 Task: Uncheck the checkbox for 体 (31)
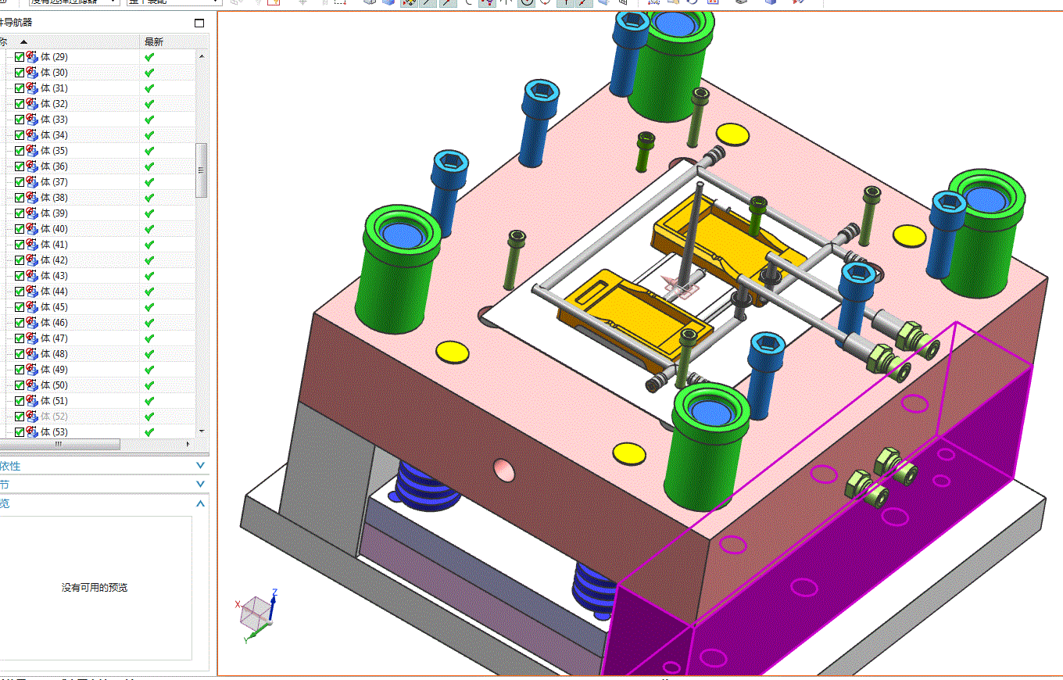coord(20,88)
